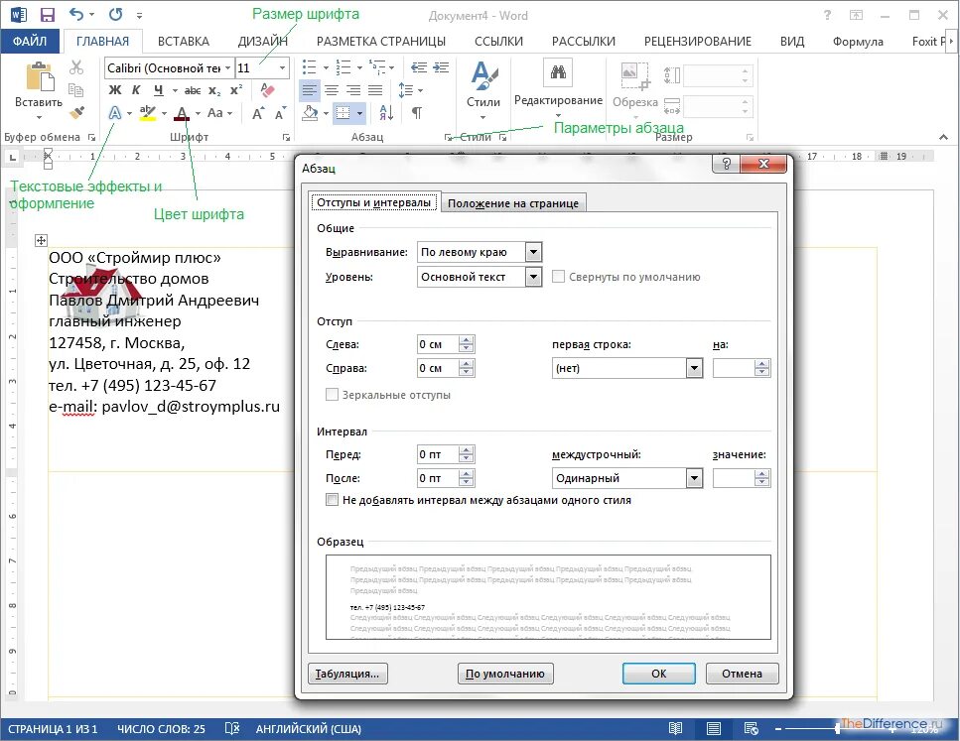
Task: Expand borders dropdown arrow
Action: click(x=359, y=113)
